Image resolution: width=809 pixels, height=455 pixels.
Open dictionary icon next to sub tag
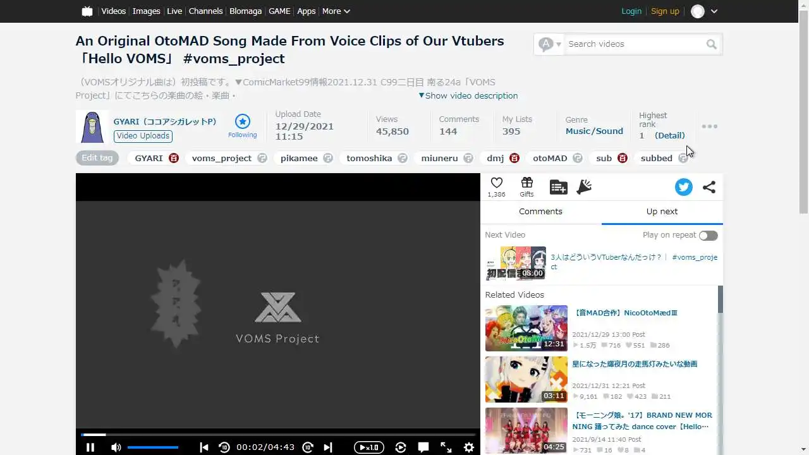[623, 158]
